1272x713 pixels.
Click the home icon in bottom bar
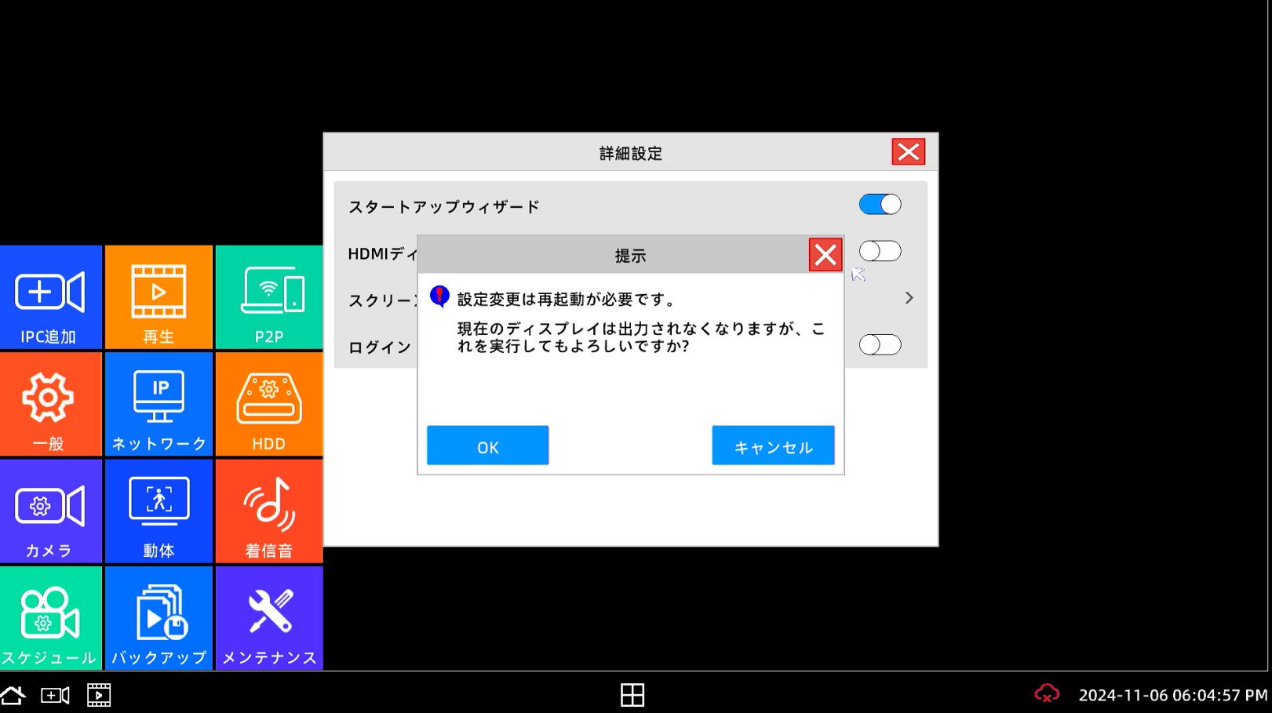point(13,695)
